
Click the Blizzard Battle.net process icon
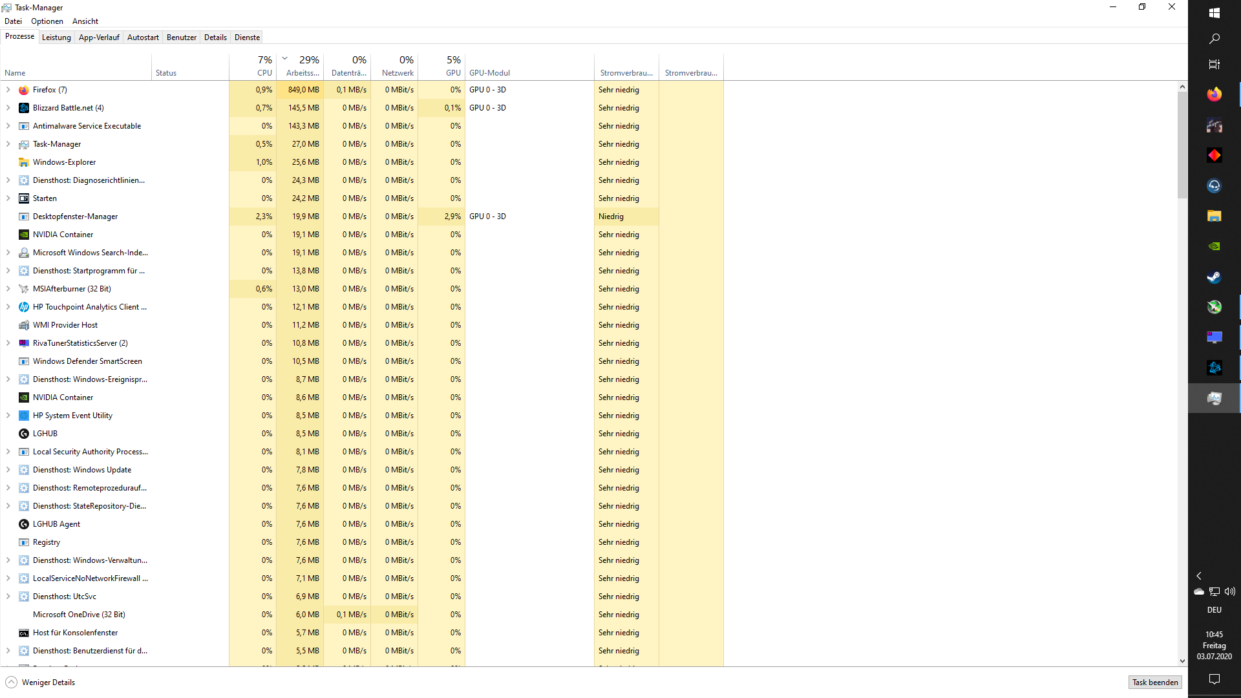pyautogui.click(x=24, y=109)
